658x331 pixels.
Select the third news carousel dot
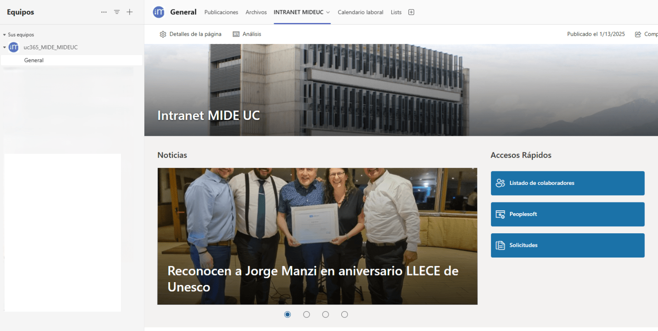[x=326, y=315]
